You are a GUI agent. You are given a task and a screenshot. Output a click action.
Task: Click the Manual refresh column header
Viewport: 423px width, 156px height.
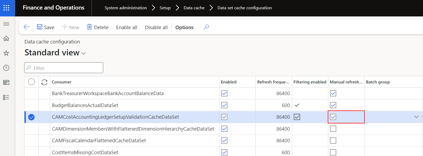(x=346, y=82)
